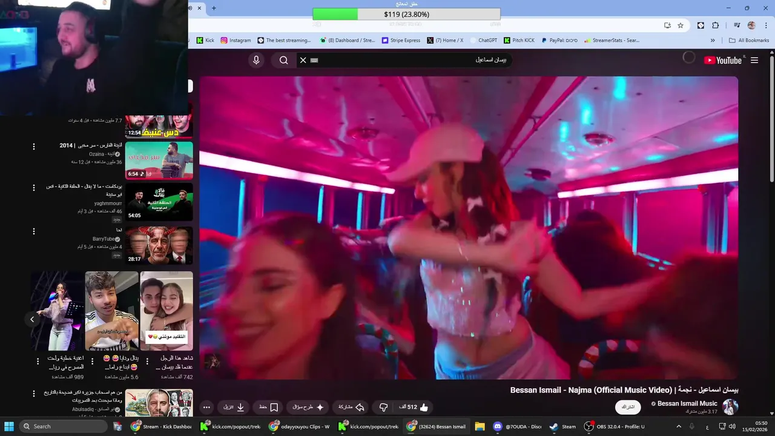Switch to Steam taskbar window

coord(562,426)
